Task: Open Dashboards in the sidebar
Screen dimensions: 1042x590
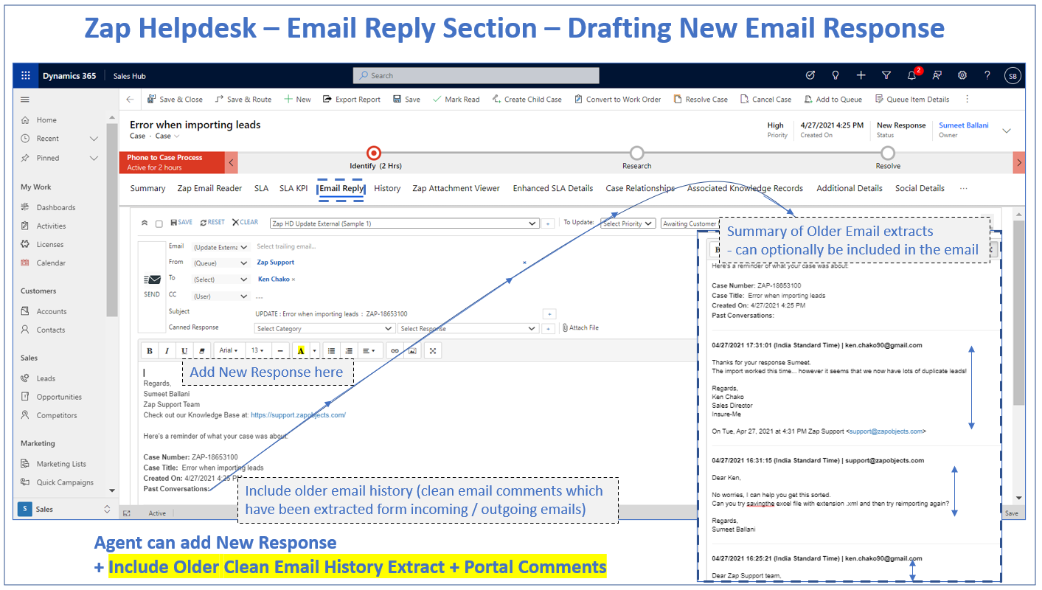Action: pos(56,207)
